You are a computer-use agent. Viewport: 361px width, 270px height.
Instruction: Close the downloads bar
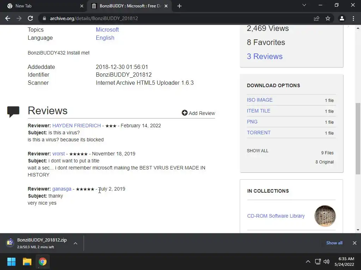tap(355, 243)
